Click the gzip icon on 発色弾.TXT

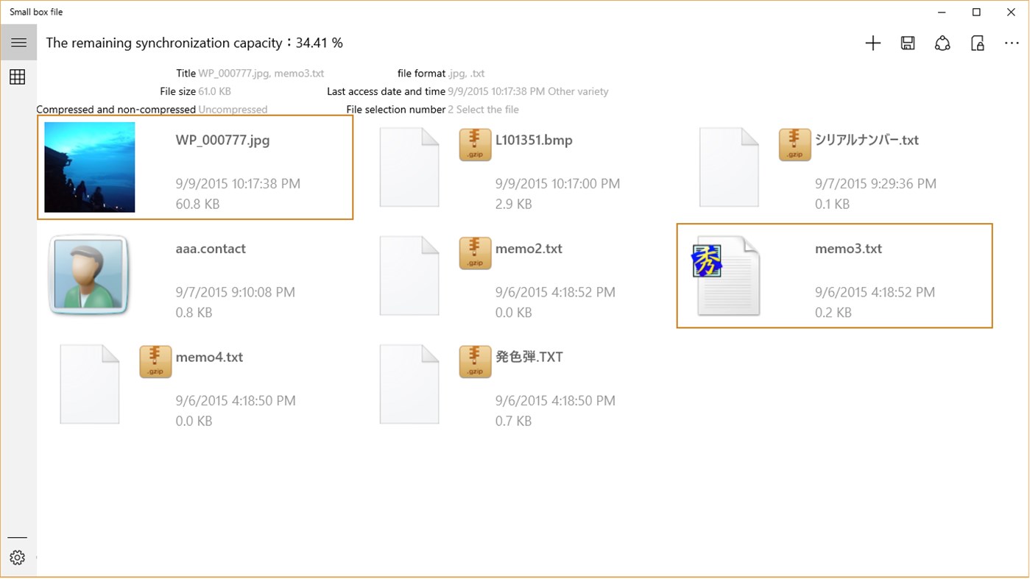point(475,361)
